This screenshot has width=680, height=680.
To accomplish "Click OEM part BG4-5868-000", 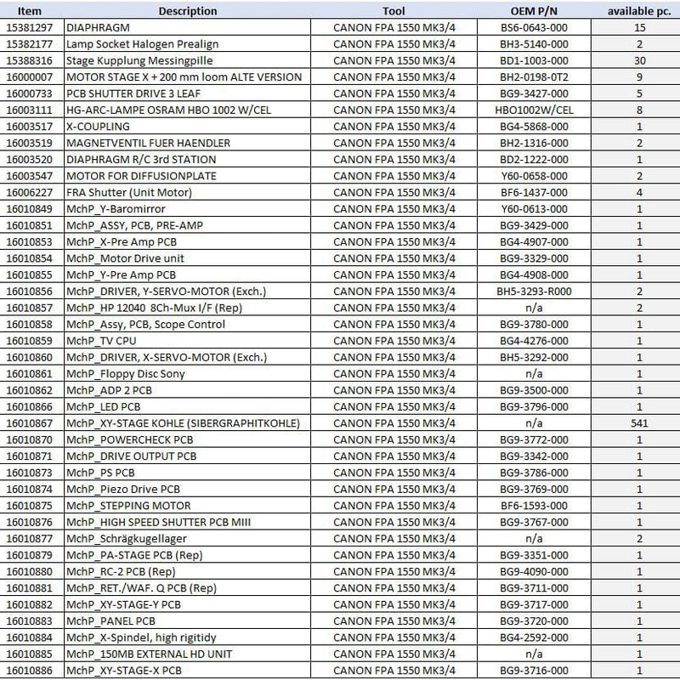I will coord(534,126).
